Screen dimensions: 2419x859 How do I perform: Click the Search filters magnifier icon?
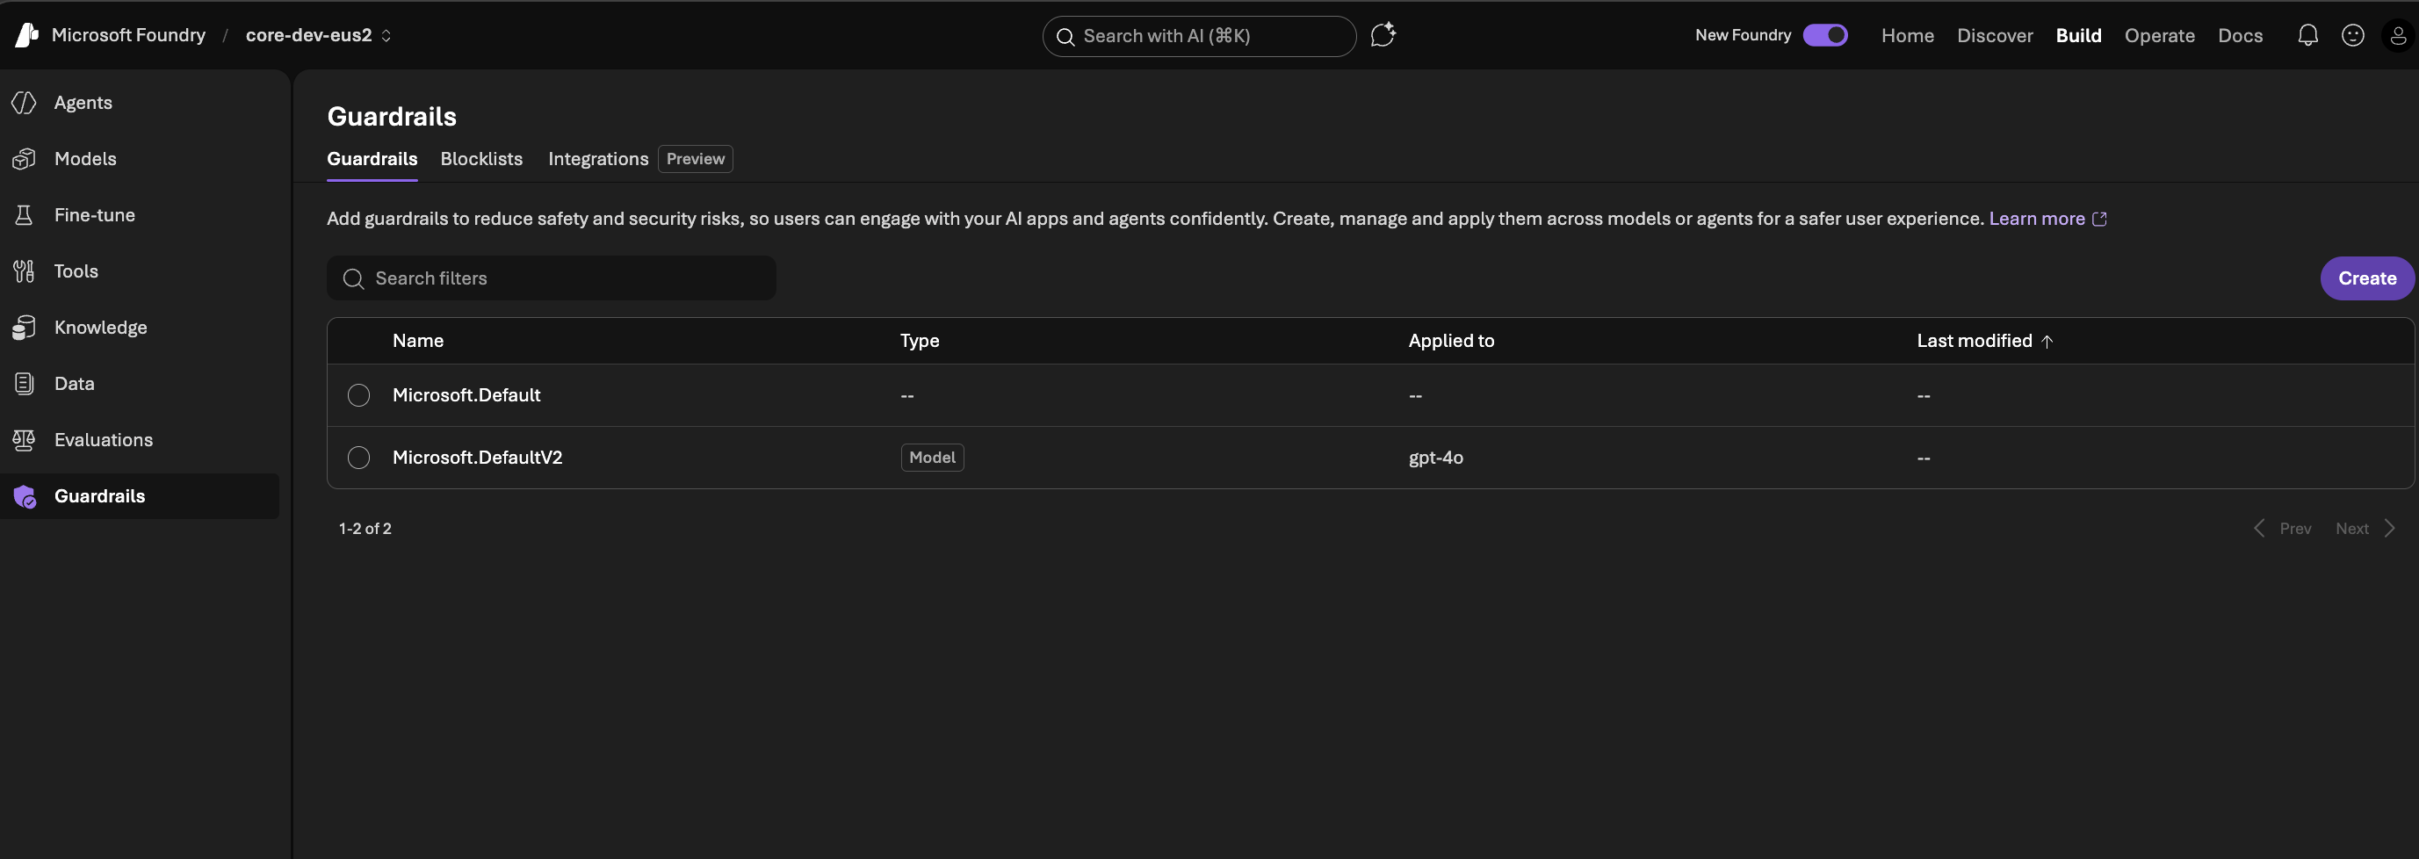[353, 278]
